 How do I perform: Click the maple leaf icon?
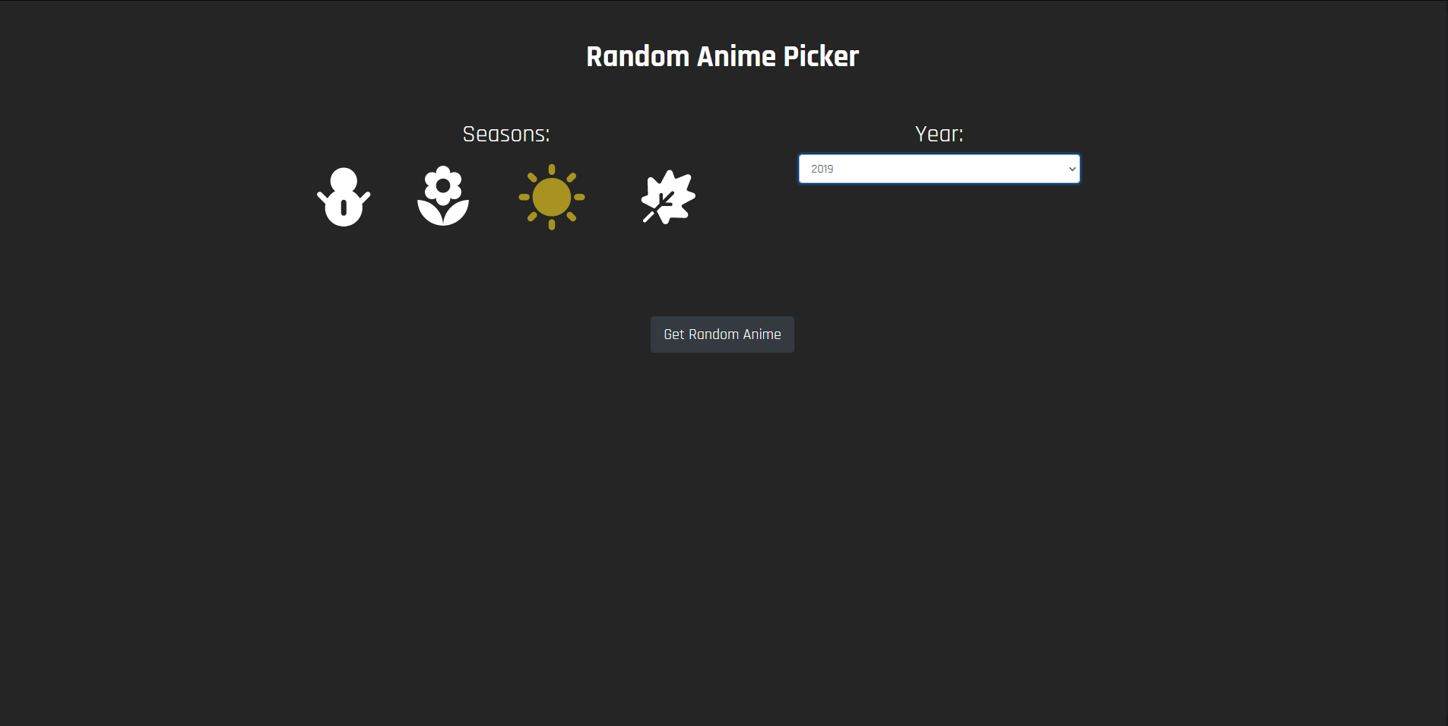pos(668,197)
